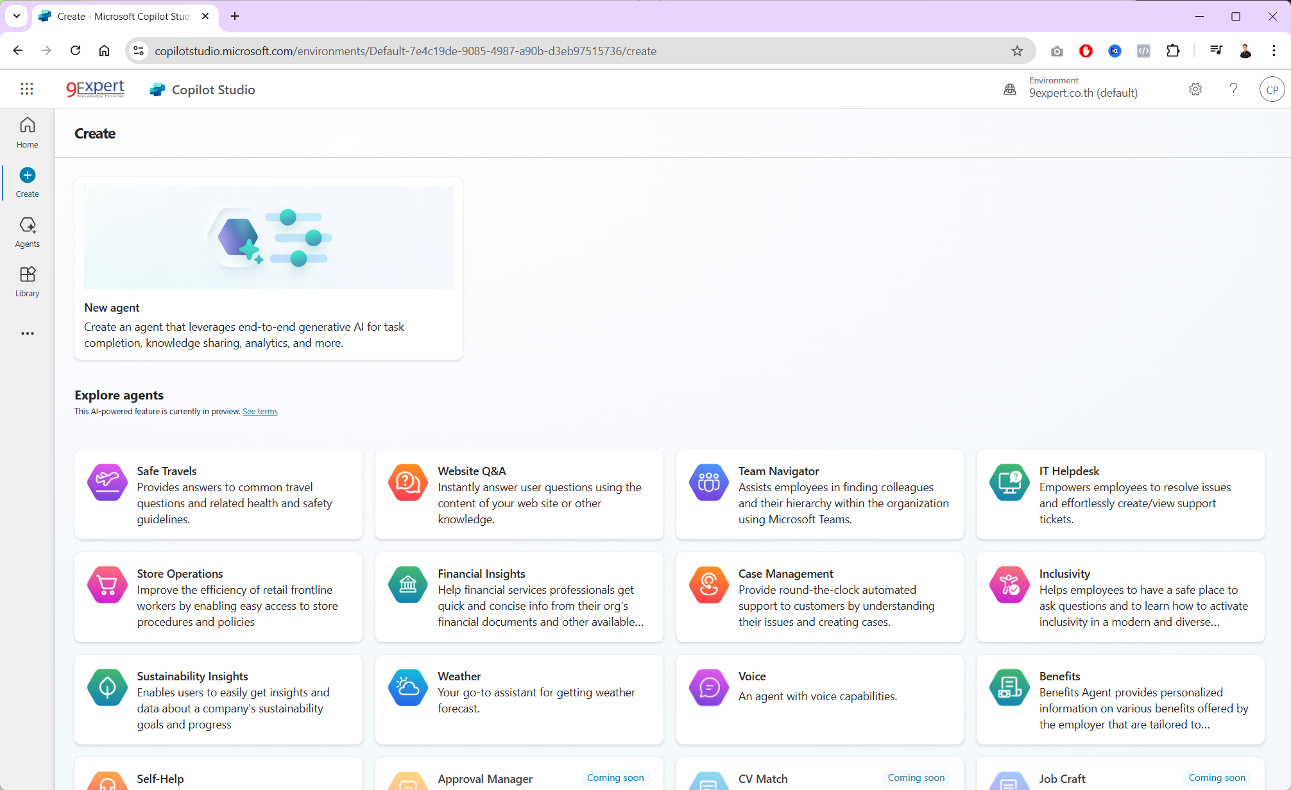Open the Microsoft app launcher waffle menu
The width and height of the screenshot is (1291, 790).
(x=27, y=89)
